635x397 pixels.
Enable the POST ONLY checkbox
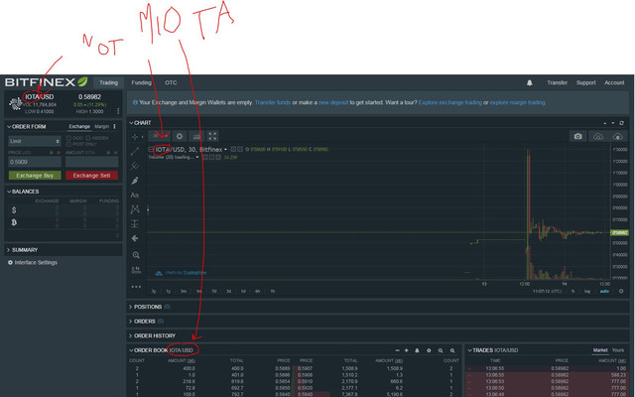68,144
